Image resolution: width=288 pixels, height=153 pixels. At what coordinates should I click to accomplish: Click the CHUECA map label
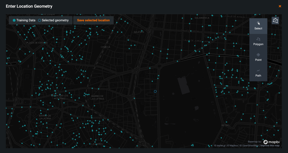click(x=105, y=47)
